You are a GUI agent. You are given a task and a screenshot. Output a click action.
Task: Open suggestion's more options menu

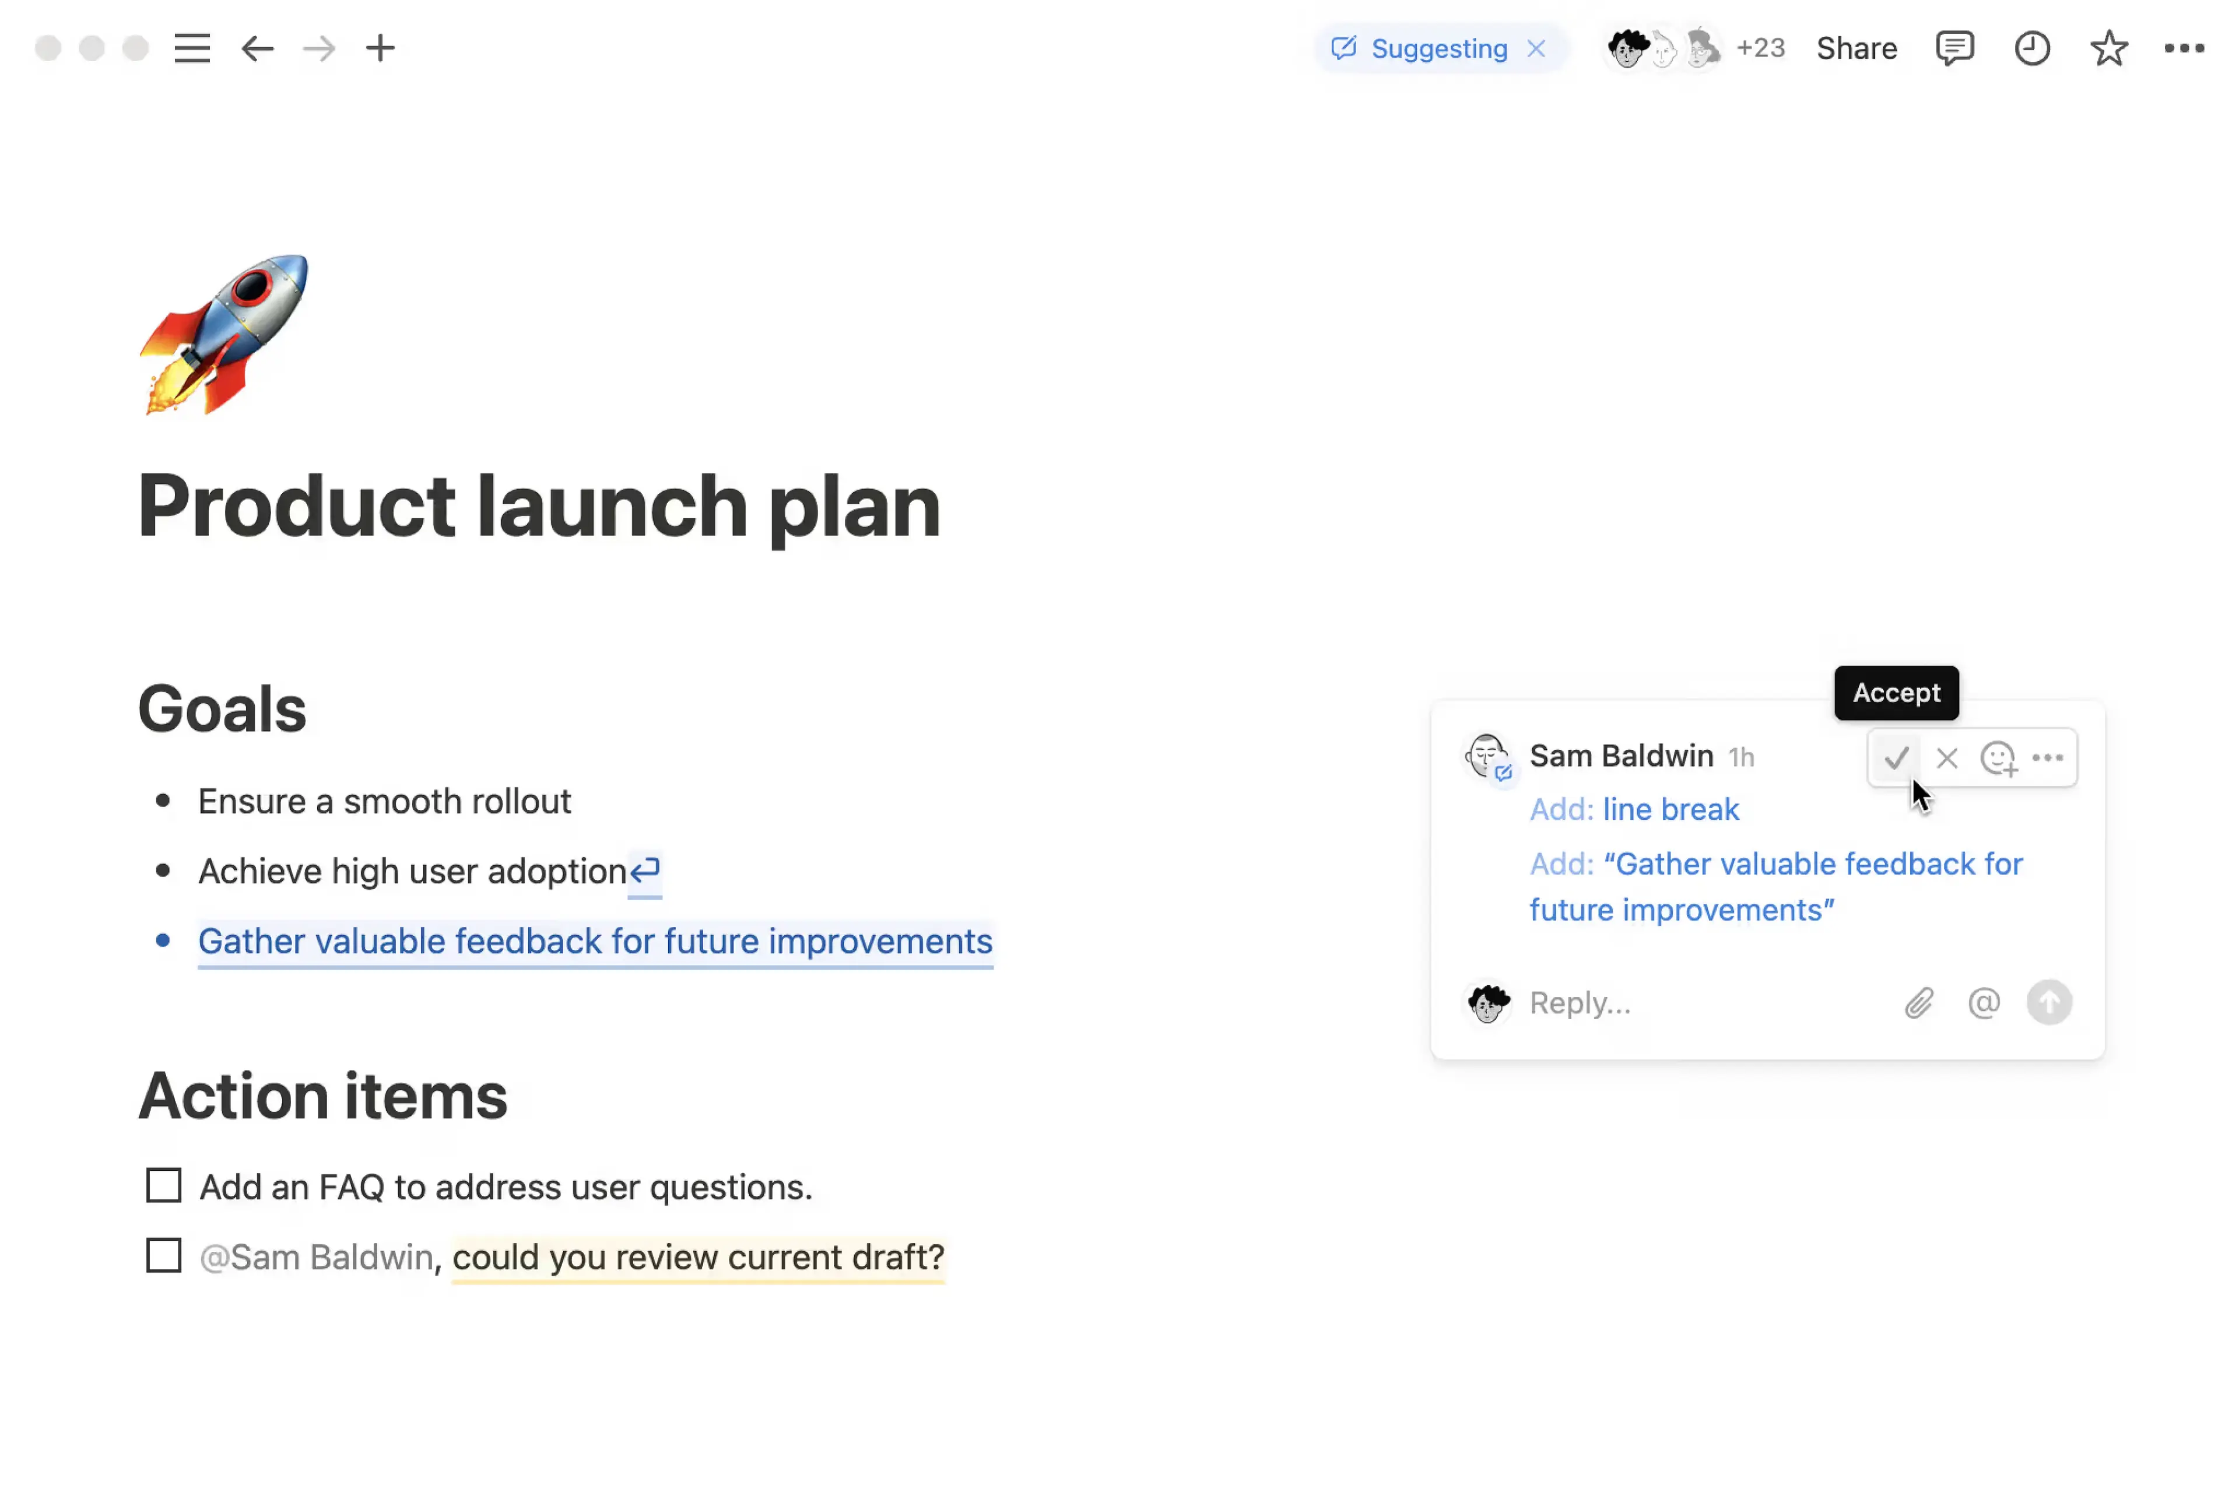click(2047, 759)
